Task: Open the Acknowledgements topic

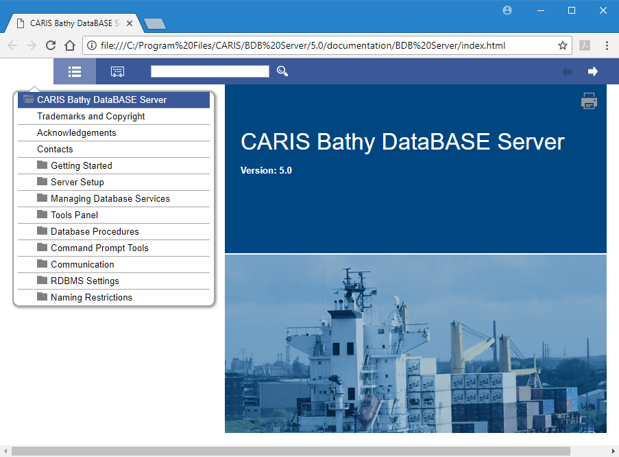Action: [x=76, y=132]
